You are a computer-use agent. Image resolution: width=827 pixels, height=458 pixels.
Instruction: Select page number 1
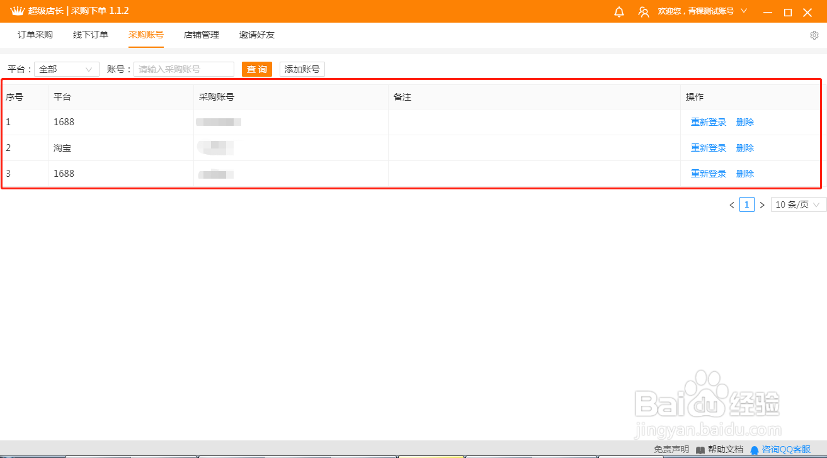tap(747, 204)
